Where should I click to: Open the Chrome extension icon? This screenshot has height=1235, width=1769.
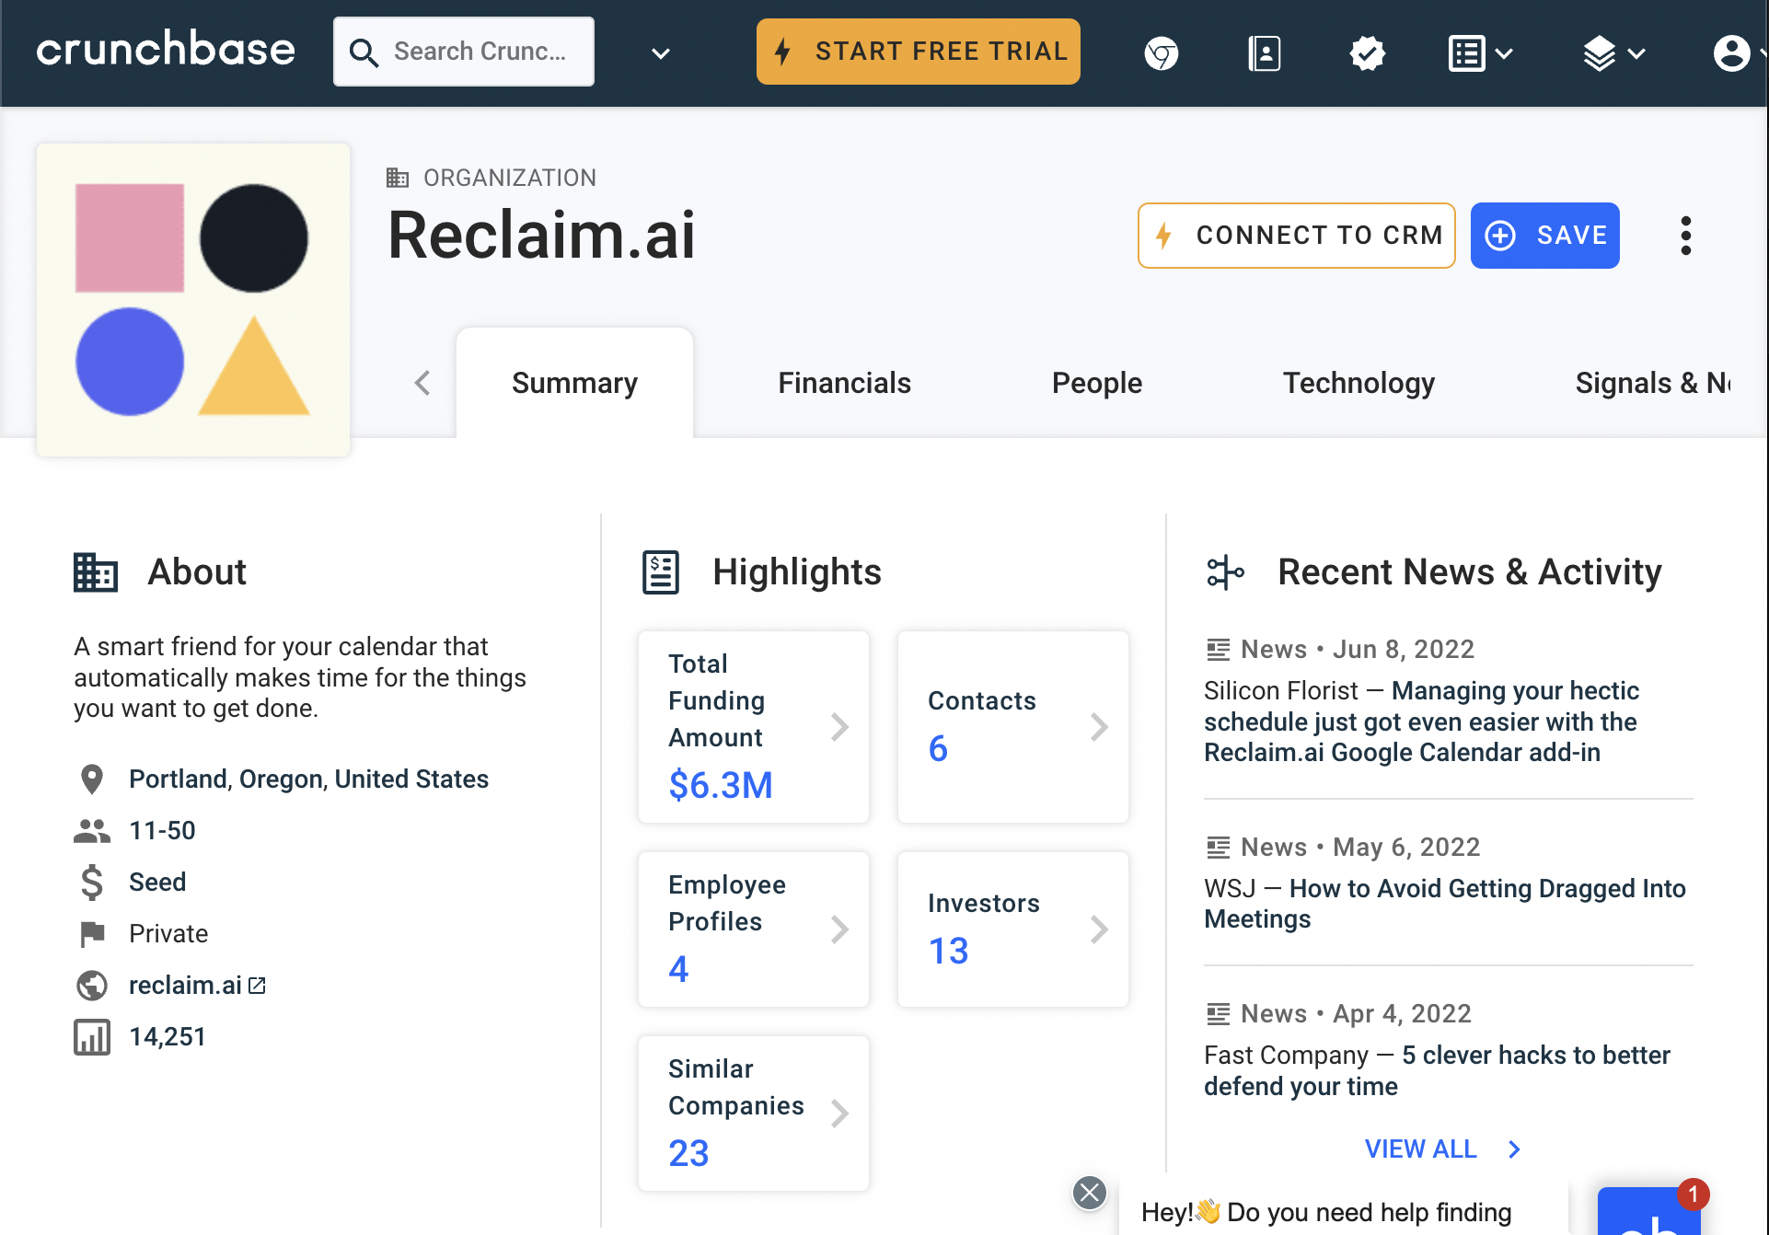(x=1162, y=53)
